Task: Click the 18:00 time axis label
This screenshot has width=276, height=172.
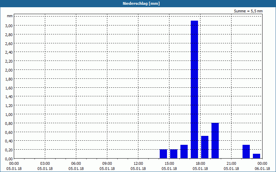Action: click(200, 164)
